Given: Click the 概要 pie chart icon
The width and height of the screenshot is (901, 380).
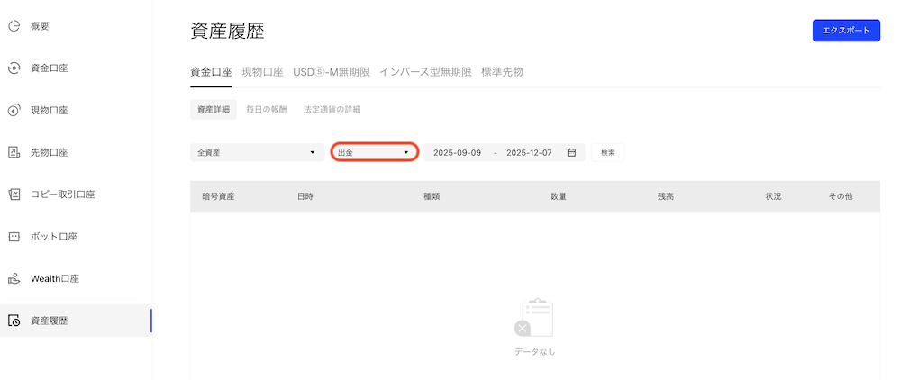Looking at the screenshot, I should (x=14, y=26).
